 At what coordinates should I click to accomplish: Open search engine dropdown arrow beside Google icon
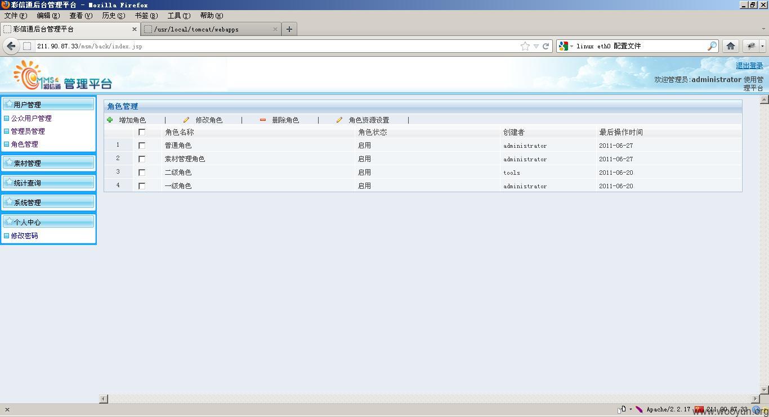click(x=571, y=46)
